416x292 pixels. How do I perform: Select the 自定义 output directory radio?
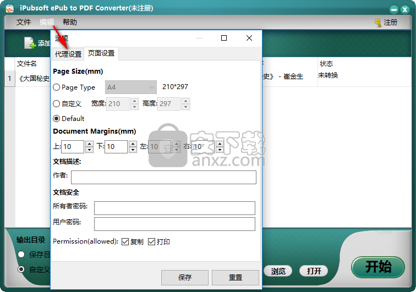point(21,269)
